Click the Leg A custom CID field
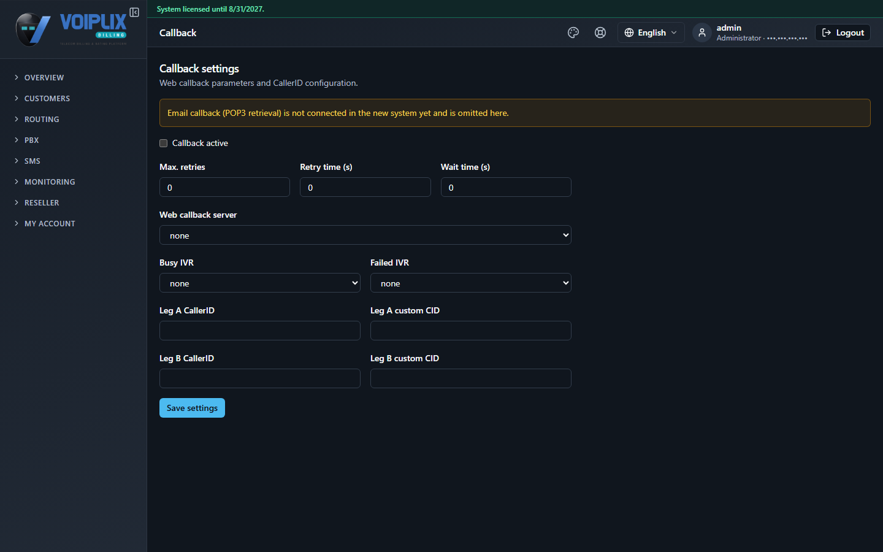This screenshot has width=883, height=552. pos(471,331)
